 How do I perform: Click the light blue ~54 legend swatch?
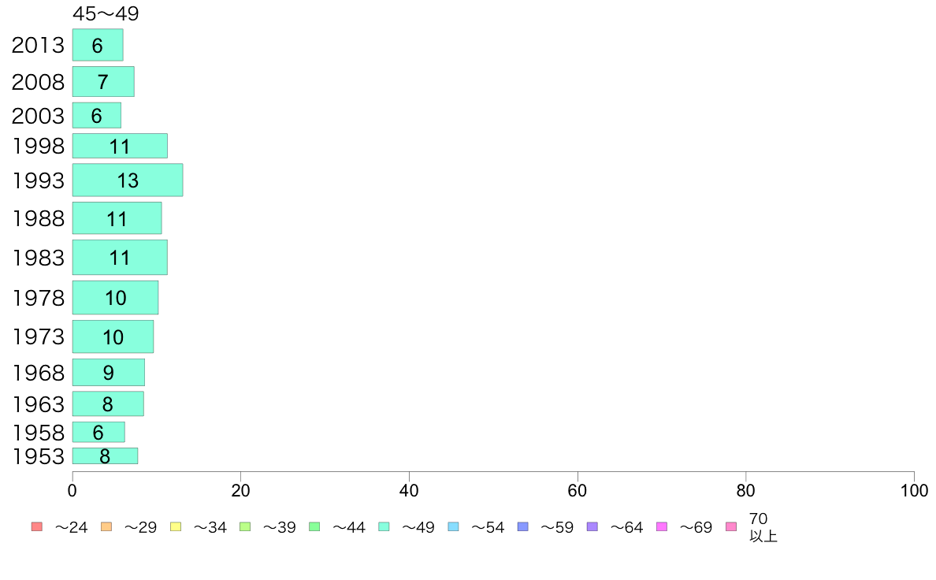453,527
